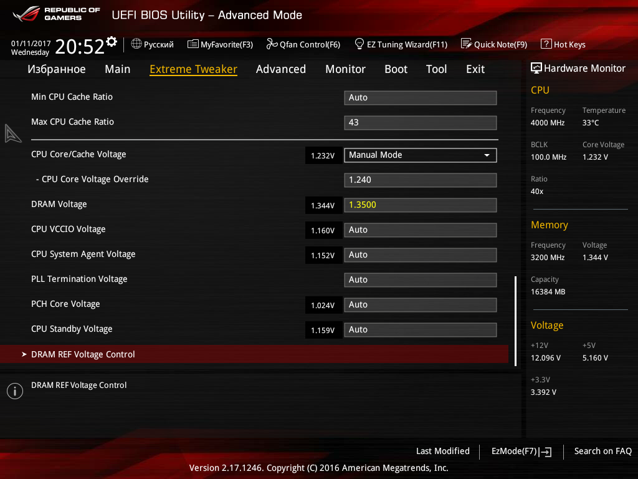Open the Избранное tab
638x479 pixels.
[x=57, y=69]
